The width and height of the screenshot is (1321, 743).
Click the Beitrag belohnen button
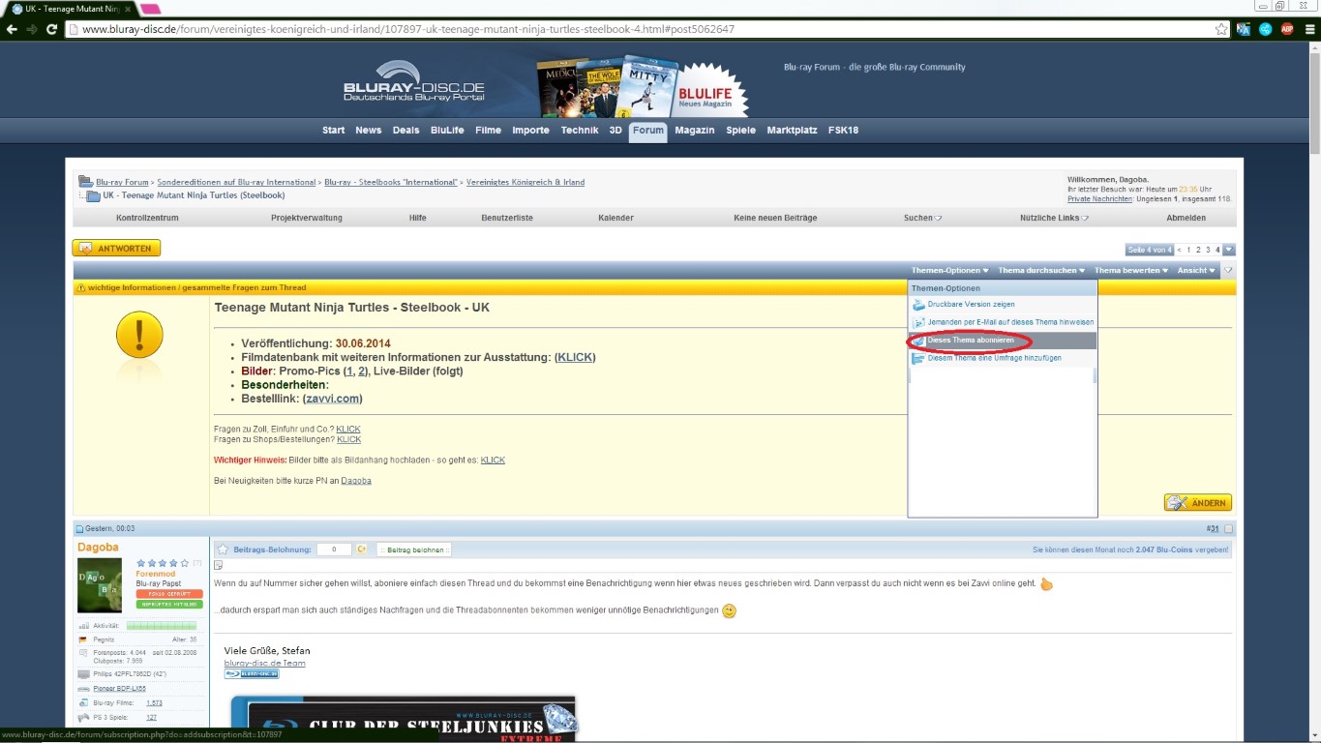414,550
